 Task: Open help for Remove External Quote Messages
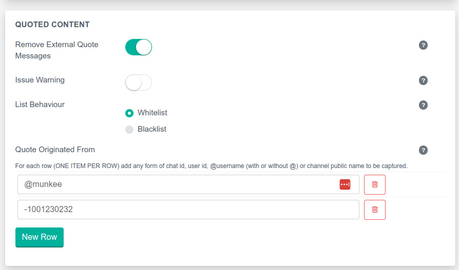[x=423, y=45]
